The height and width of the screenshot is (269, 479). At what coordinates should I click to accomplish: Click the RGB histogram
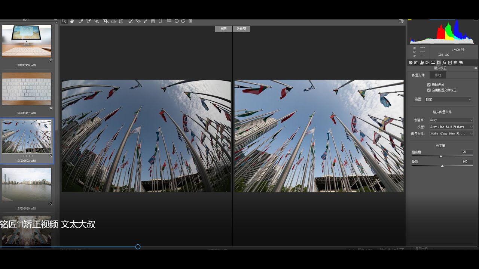442,33
